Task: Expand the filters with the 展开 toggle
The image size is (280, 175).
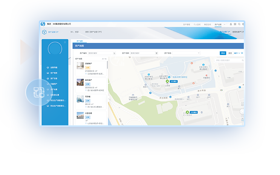Action: pos(237,53)
